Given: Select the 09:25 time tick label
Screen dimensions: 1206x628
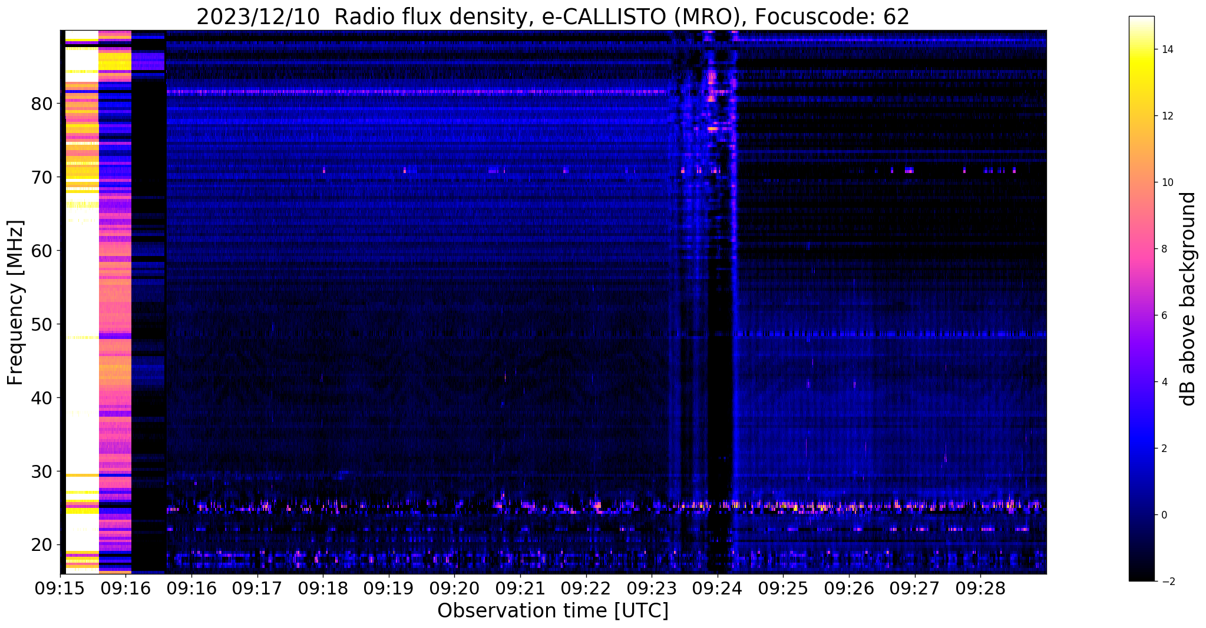Looking at the screenshot, I should 783,589.
